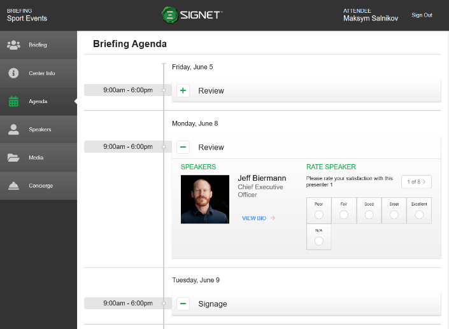449x329 pixels.
Task: Expand the Friday June 5 Review session
Action: (x=183, y=91)
